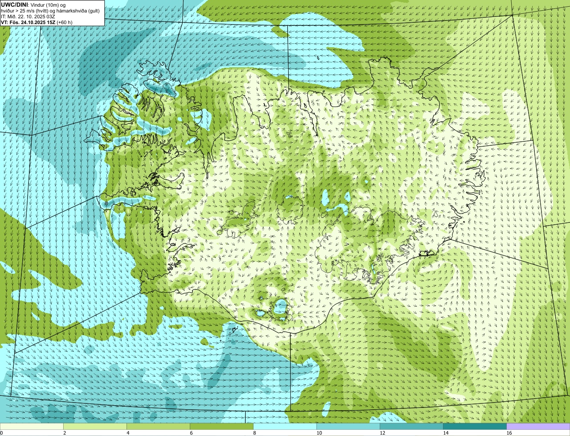Click the pale yellow 0–2 legend swatch

tap(32, 427)
